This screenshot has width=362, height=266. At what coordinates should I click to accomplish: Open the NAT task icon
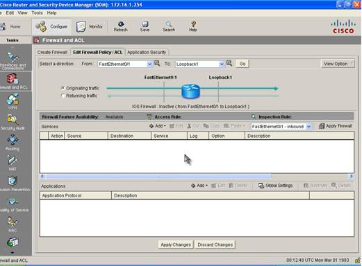coord(13,160)
